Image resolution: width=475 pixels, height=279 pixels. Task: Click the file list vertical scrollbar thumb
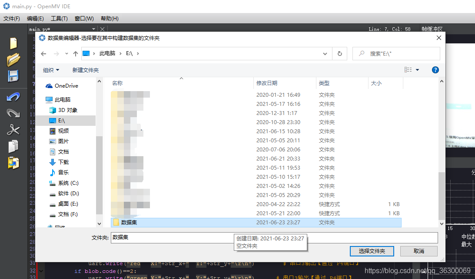pos(442,196)
